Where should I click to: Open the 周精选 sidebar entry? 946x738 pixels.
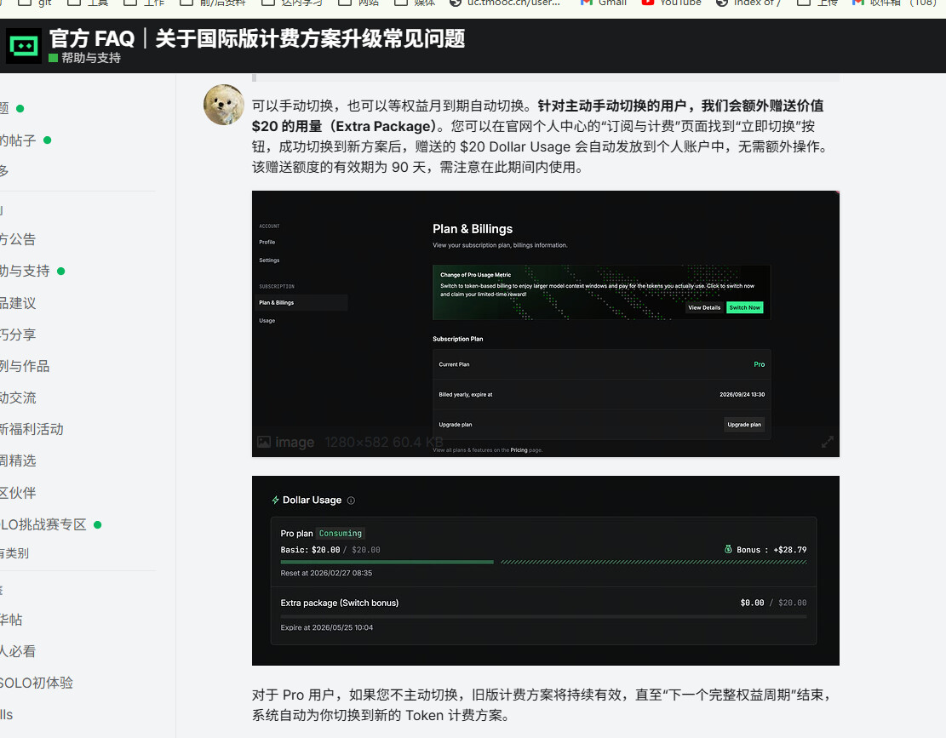click(18, 461)
